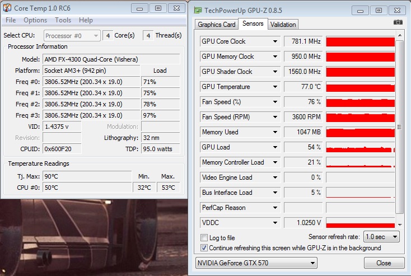Click the Freq #1 load value 75%

pos(160,93)
